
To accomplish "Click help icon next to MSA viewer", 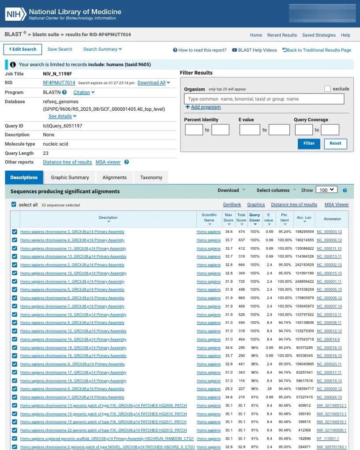I will coord(127,162).
